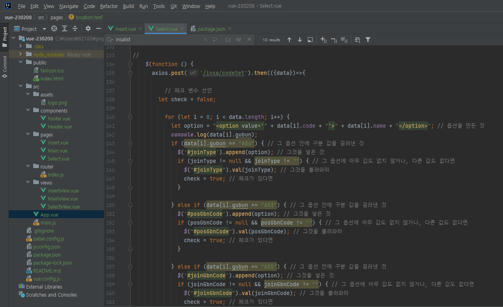Open Project panel gear options
The width and height of the screenshot is (503, 307).
[x=88, y=29]
